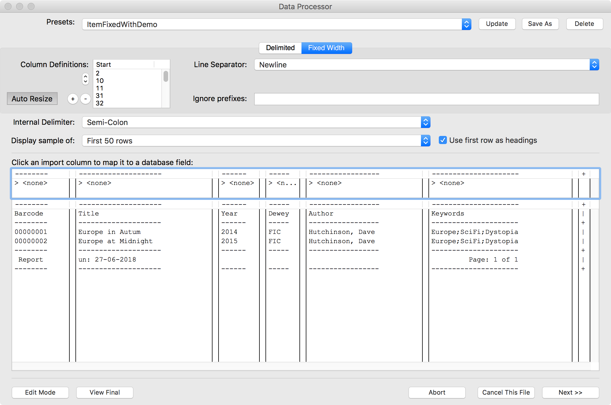611x405 pixels.
Task: Add a column definition with the plus button
Action: point(73,99)
